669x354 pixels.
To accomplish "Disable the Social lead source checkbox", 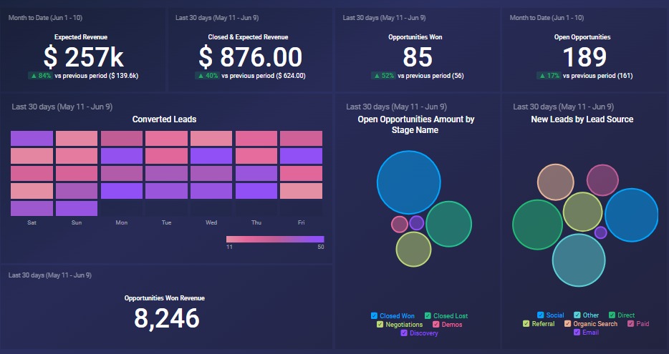I will pos(541,315).
